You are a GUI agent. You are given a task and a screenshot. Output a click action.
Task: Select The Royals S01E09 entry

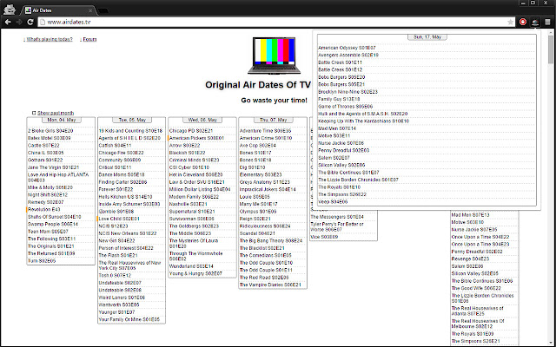(x=473, y=334)
